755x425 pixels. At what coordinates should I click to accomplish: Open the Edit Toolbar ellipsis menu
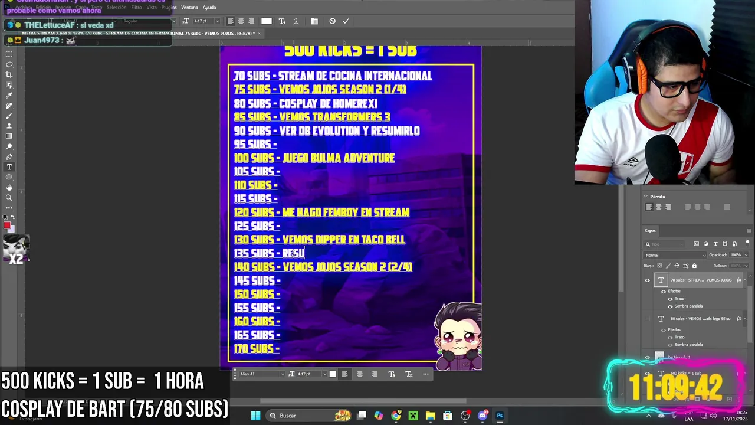coord(9,208)
